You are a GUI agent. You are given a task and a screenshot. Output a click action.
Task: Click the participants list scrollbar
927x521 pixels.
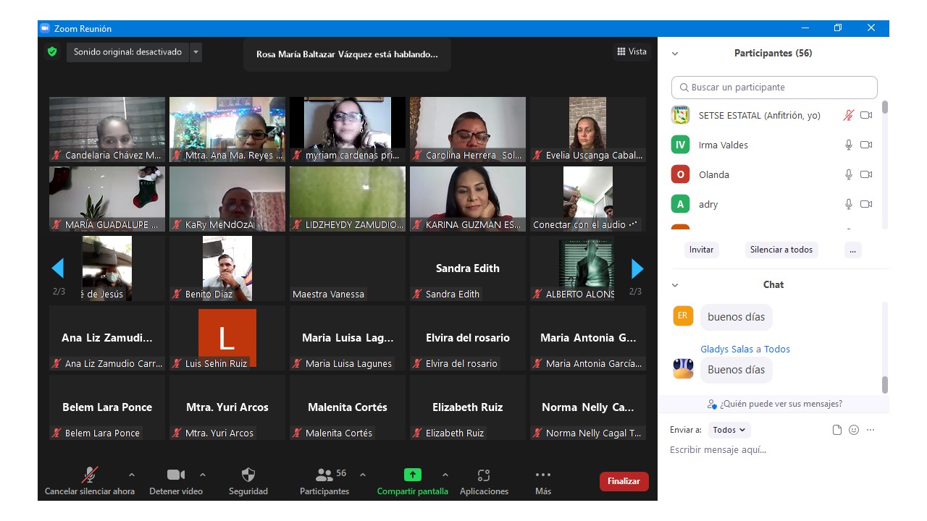884,108
